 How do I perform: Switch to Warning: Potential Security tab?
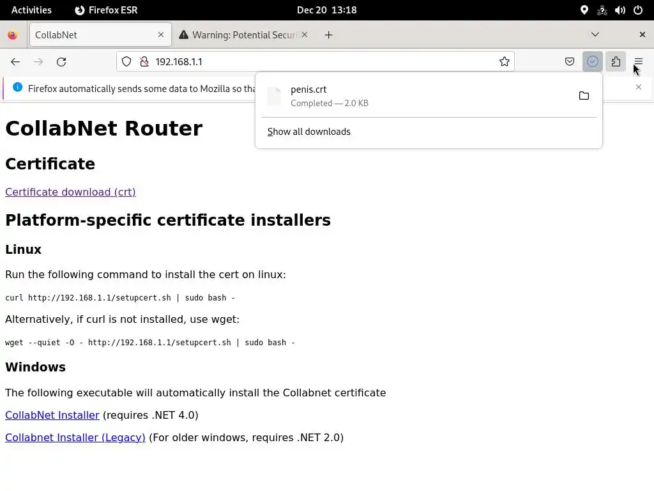[x=245, y=35]
